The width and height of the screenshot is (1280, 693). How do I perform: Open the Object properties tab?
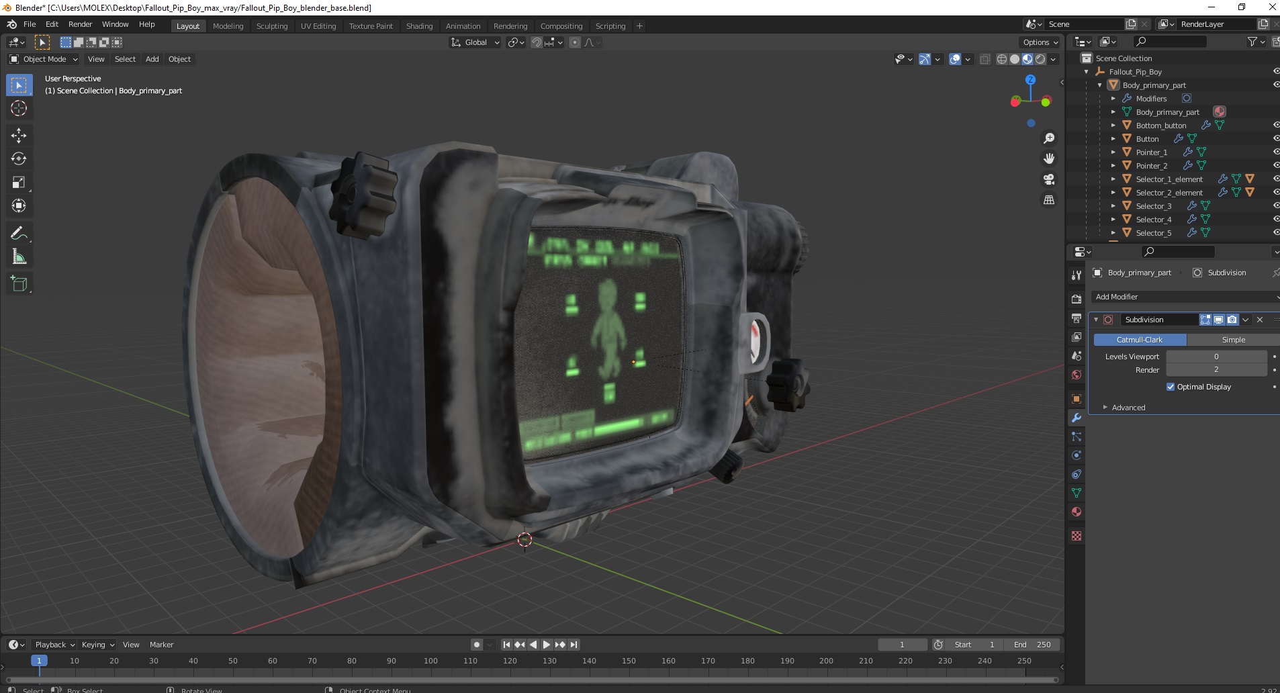tap(1077, 399)
